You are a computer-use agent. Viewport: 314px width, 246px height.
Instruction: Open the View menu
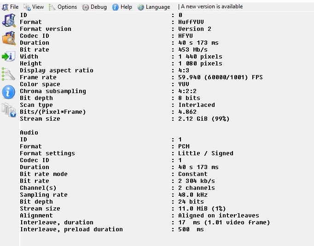pos(34,7)
